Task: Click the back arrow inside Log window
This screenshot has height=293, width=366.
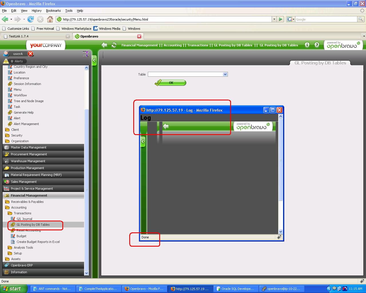Action: (166, 126)
